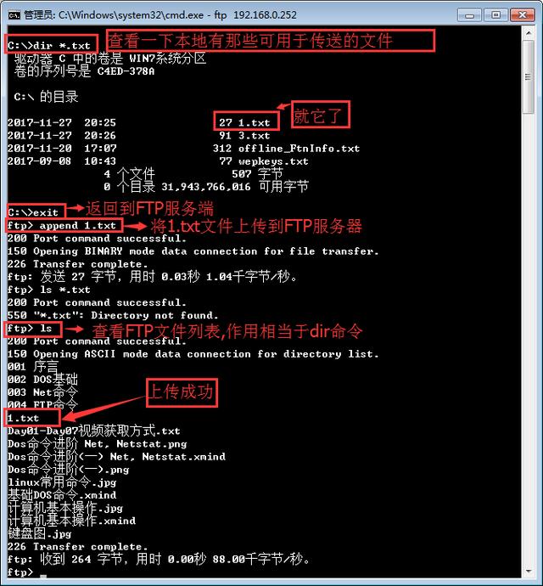Image resolution: width=543 pixels, height=586 pixels.
Task: Click the '上传成功' annotation label
Action: [182, 392]
